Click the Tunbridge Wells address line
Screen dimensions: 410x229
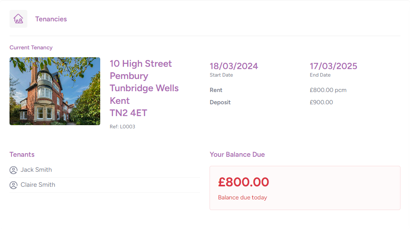144,88
